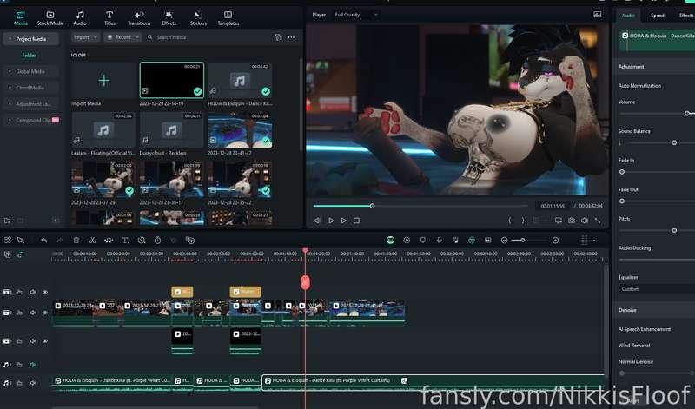Click the Sound Balance slider handle
Image resolution: width=695 pixels, height=409 pixels.
674,142
